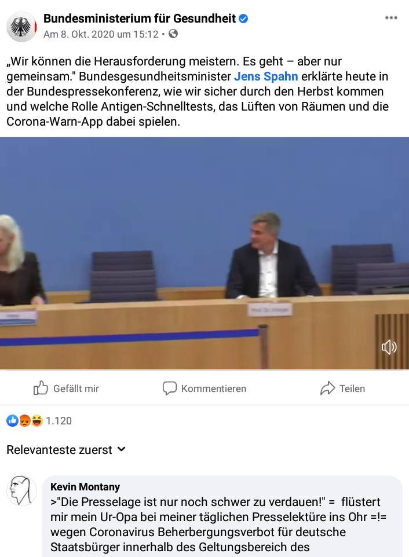The width and height of the screenshot is (409, 557).
Task: Click the blue verified badge icon
Action: coord(243,19)
